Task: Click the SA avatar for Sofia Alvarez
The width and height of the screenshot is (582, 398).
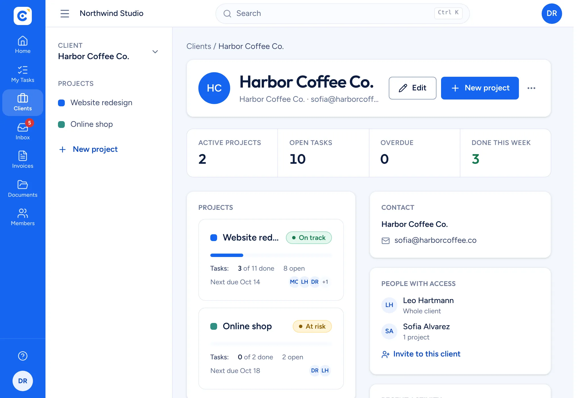Action: [x=389, y=331]
